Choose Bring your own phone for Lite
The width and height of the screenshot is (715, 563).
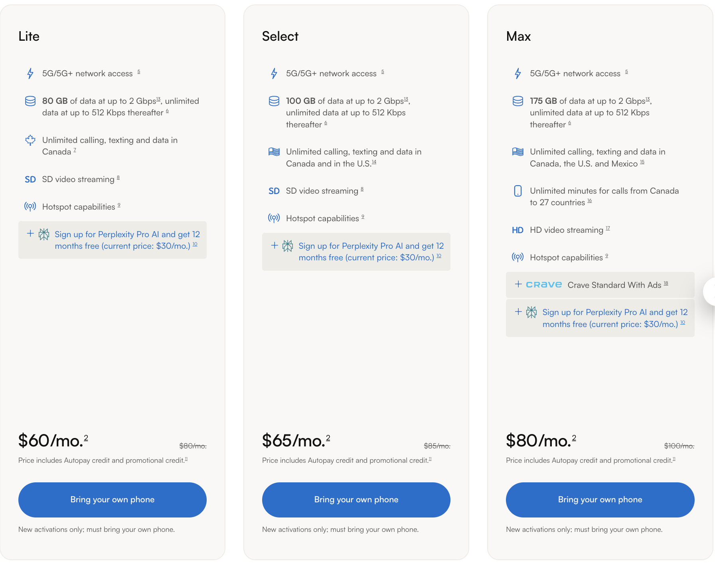pos(113,500)
